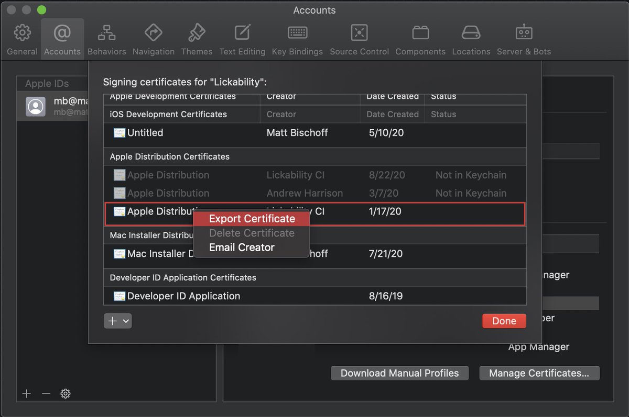Click the 8/16/19 date cell
This screenshot has width=629, height=417.
point(386,296)
